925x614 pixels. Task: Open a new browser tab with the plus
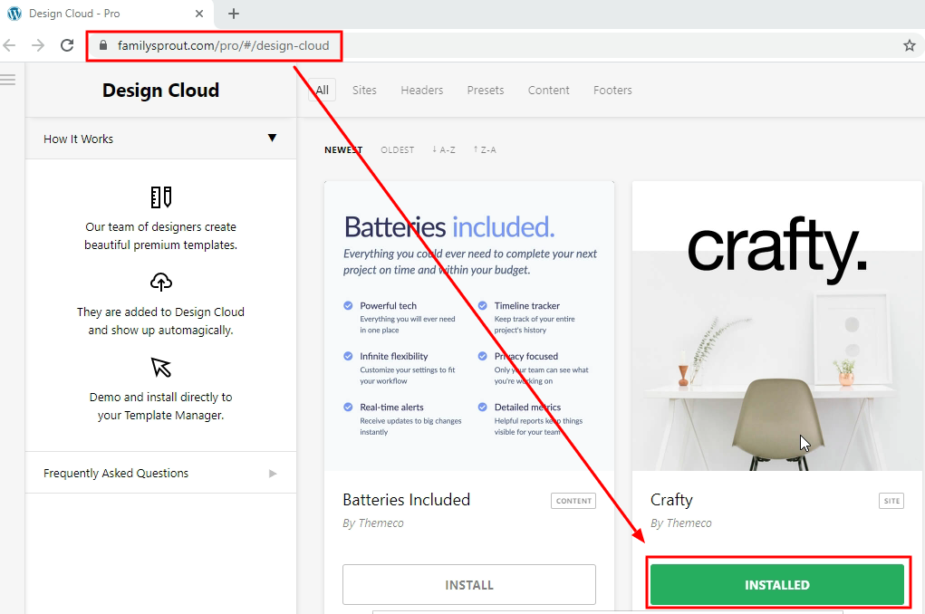[x=234, y=14]
